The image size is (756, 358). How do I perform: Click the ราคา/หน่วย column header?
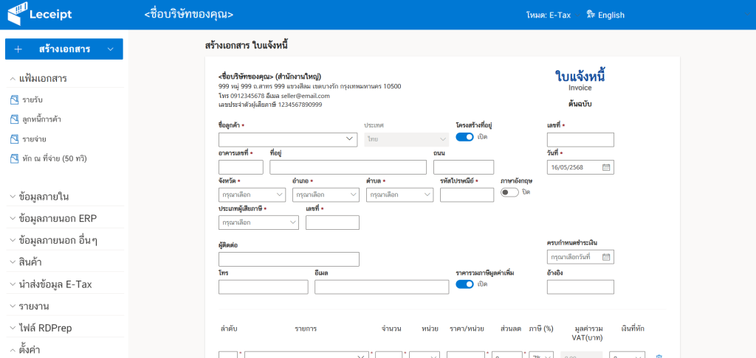click(467, 329)
